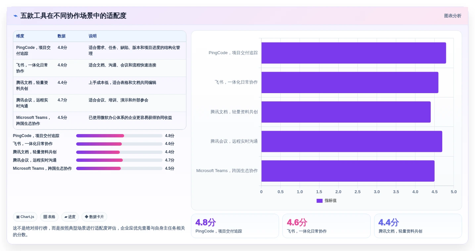475x251 pixels.
Task: Click the 4.6分 data card for 飞书
Action: point(326,226)
